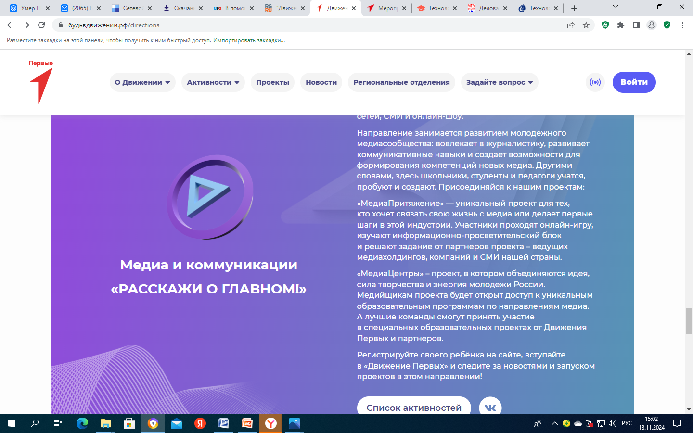This screenshot has width=693, height=433.
Task: Open the Список активностей button
Action: [414, 407]
